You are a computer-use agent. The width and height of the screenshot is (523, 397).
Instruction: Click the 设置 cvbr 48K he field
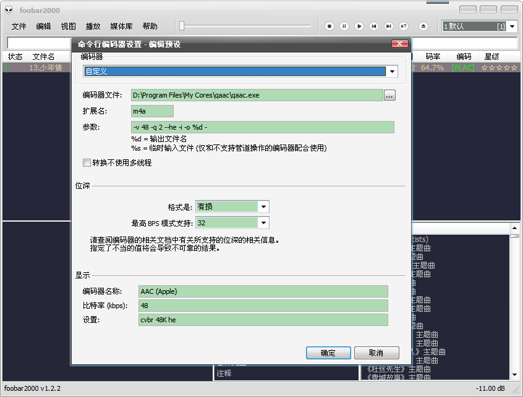pos(263,320)
